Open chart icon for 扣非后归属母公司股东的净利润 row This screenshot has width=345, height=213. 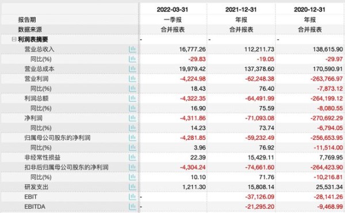click(x=132, y=168)
